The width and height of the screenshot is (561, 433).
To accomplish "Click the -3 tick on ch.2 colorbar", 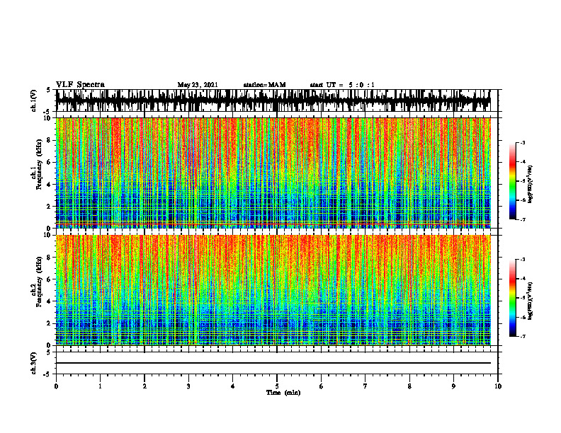I will pyautogui.click(x=523, y=260).
